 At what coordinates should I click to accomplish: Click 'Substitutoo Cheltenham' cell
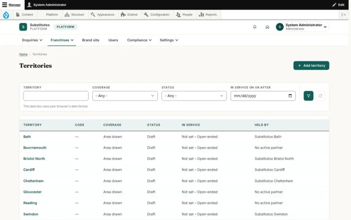(x=274, y=181)
